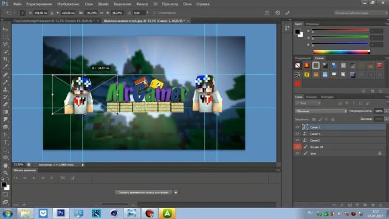Open the Изображение menu
This screenshot has width=389, height=219.
(x=68, y=4)
